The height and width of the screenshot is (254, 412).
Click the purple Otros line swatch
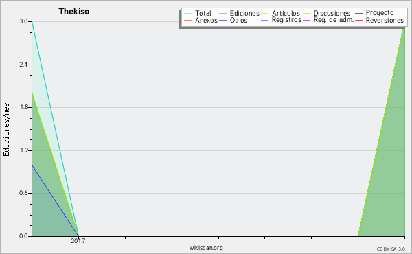click(x=222, y=21)
